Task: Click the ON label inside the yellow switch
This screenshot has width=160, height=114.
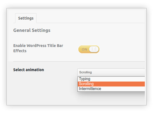Action: pos(84,50)
